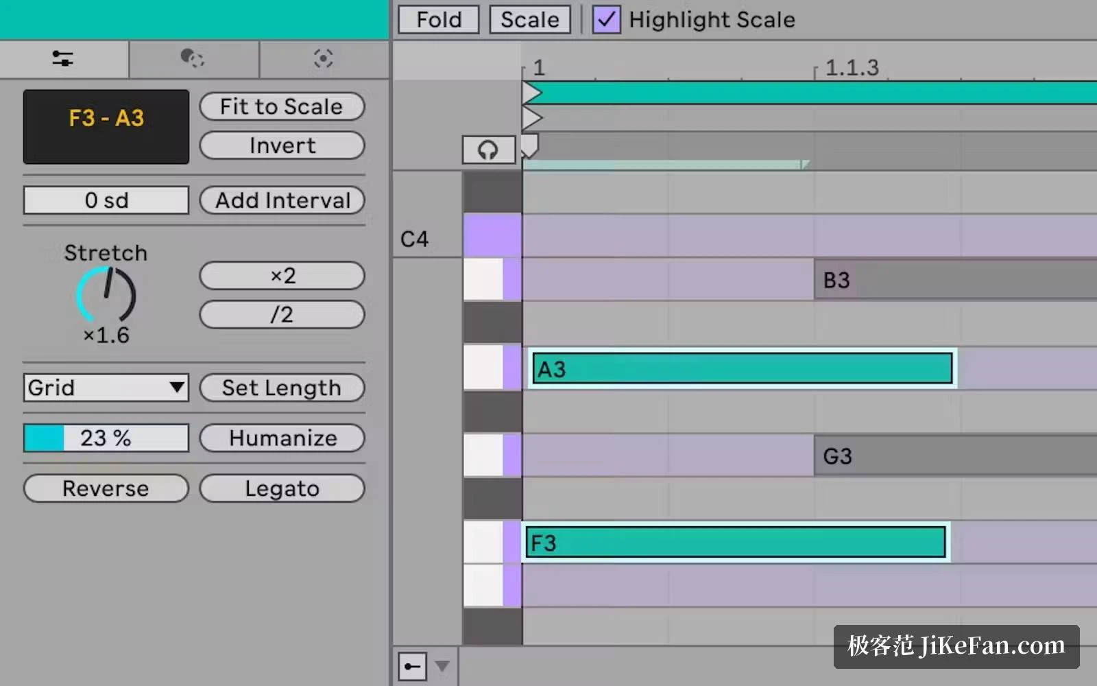This screenshot has width=1097, height=686.
Task: Click the Humanize button
Action: (x=282, y=438)
